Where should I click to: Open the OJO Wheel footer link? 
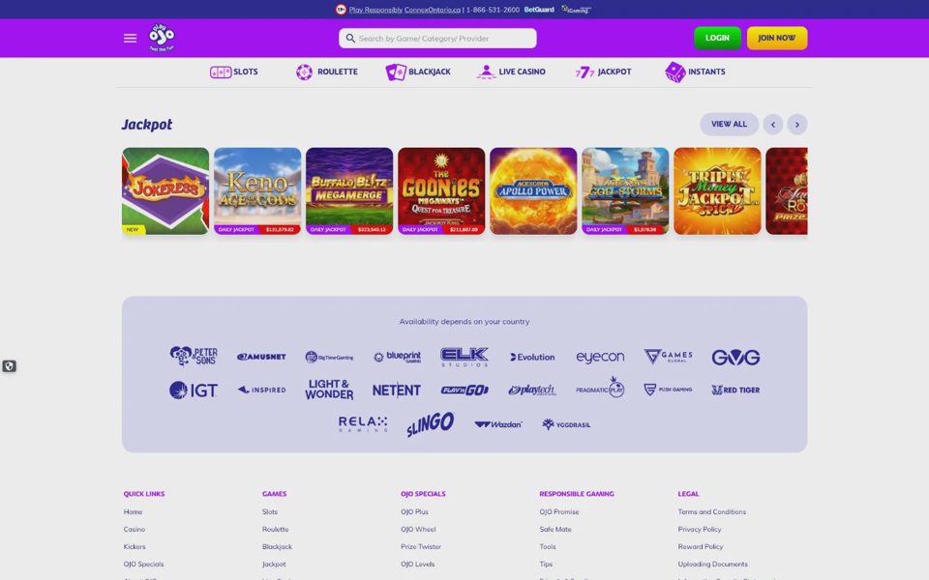tap(418, 529)
